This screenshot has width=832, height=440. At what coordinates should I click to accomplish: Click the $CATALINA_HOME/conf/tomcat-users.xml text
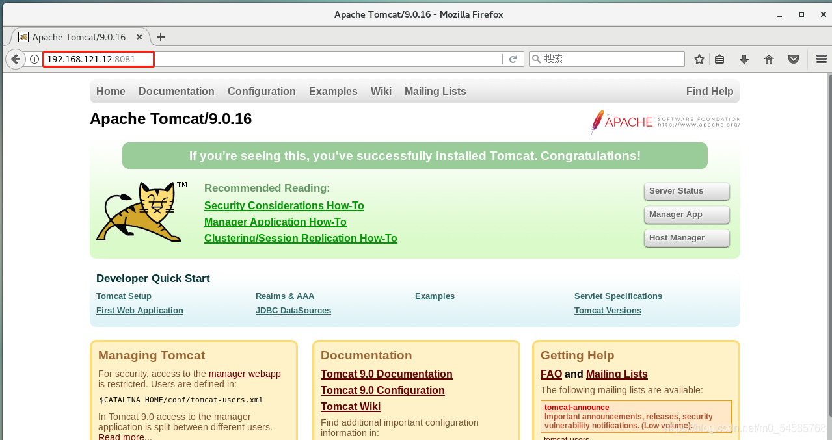(181, 400)
